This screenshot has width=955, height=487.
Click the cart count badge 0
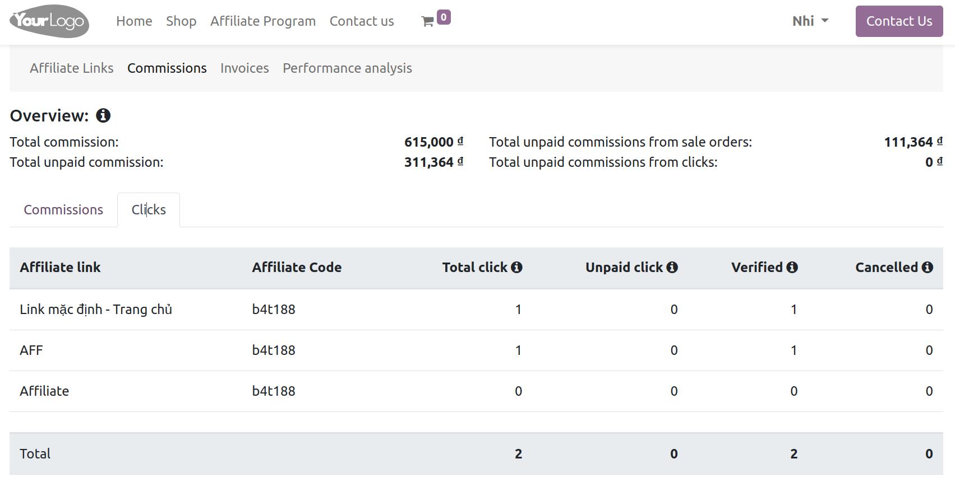(x=444, y=17)
